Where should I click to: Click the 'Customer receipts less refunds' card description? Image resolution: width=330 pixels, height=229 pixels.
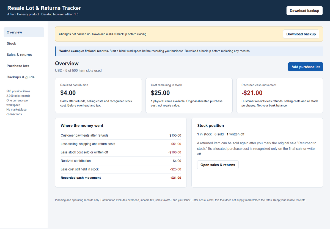click(x=280, y=103)
